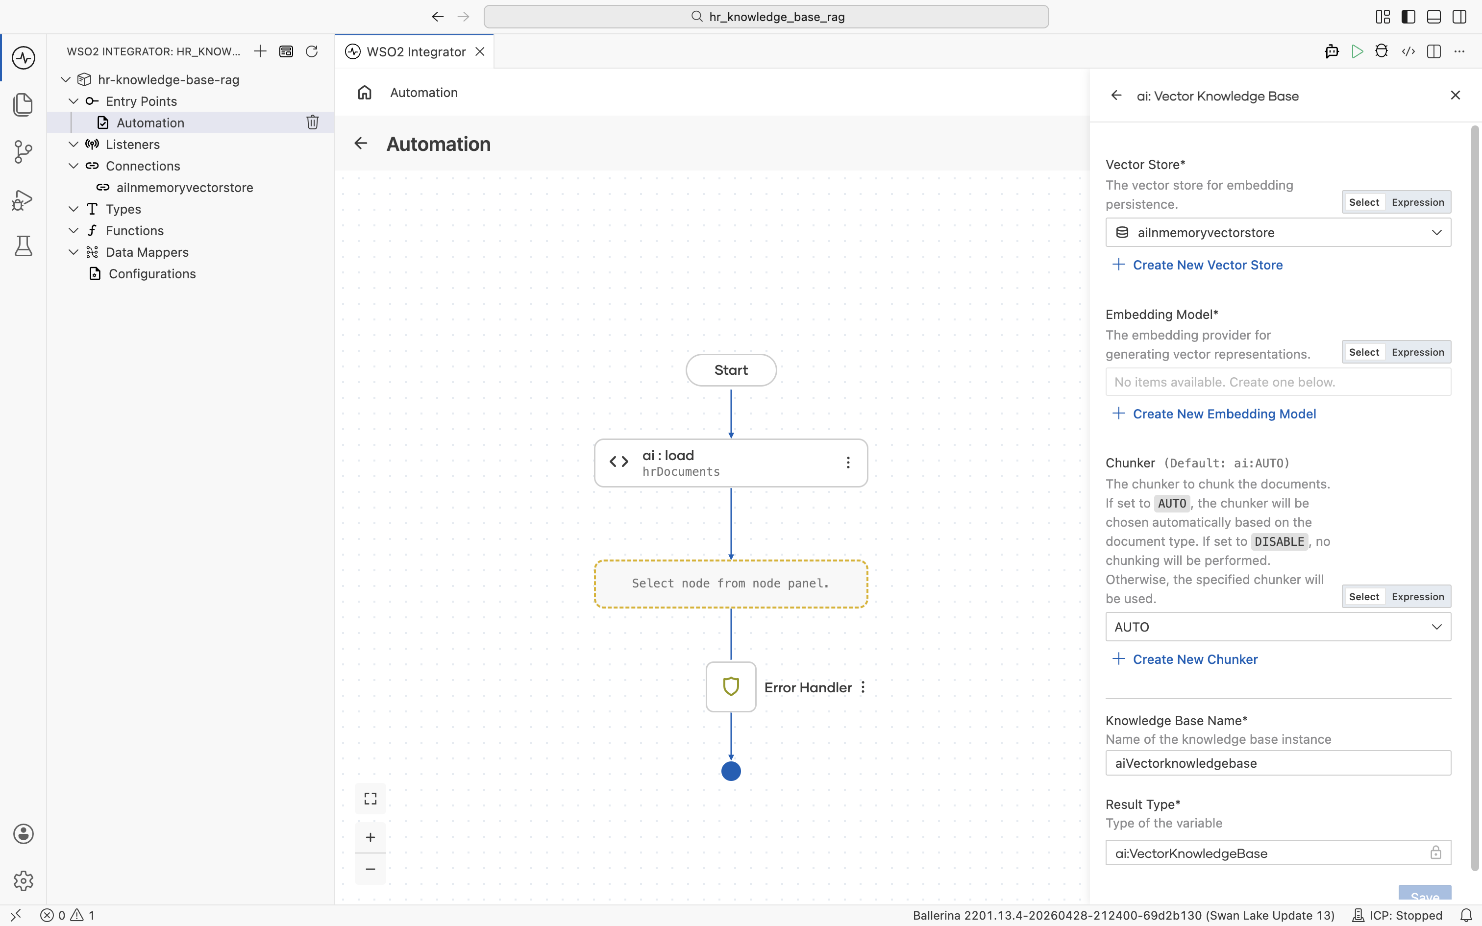
Task: Click back arrow in Vector Knowledge Base panel
Action: tap(1116, 96)
